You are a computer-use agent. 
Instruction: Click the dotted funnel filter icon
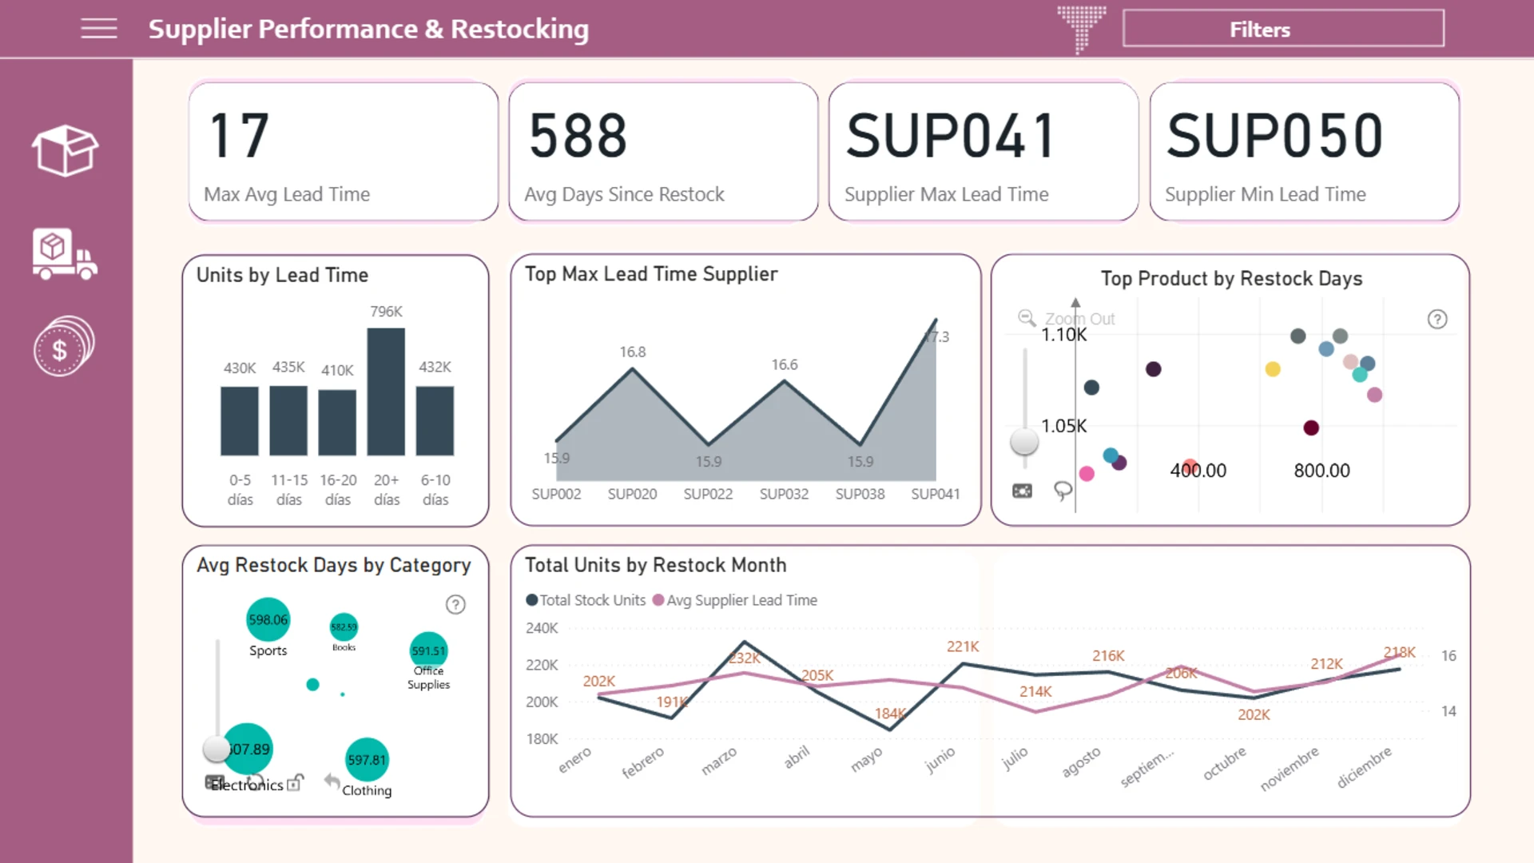(1082, 30)
